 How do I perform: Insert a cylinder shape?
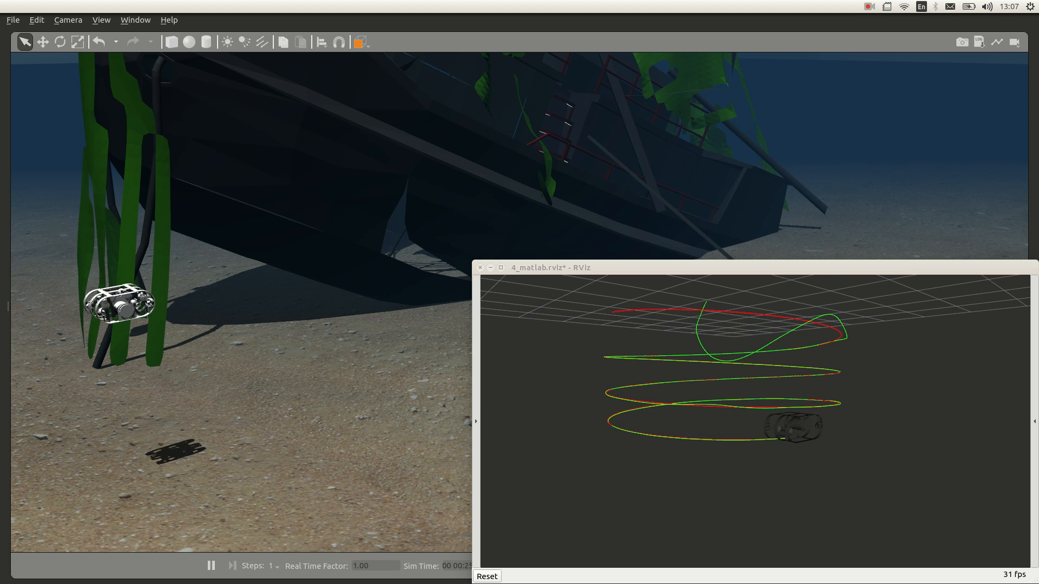tap(206, 42)
